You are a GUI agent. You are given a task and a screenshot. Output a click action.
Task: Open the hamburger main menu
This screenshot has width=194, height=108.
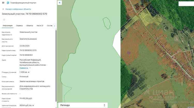click(3, 3)
